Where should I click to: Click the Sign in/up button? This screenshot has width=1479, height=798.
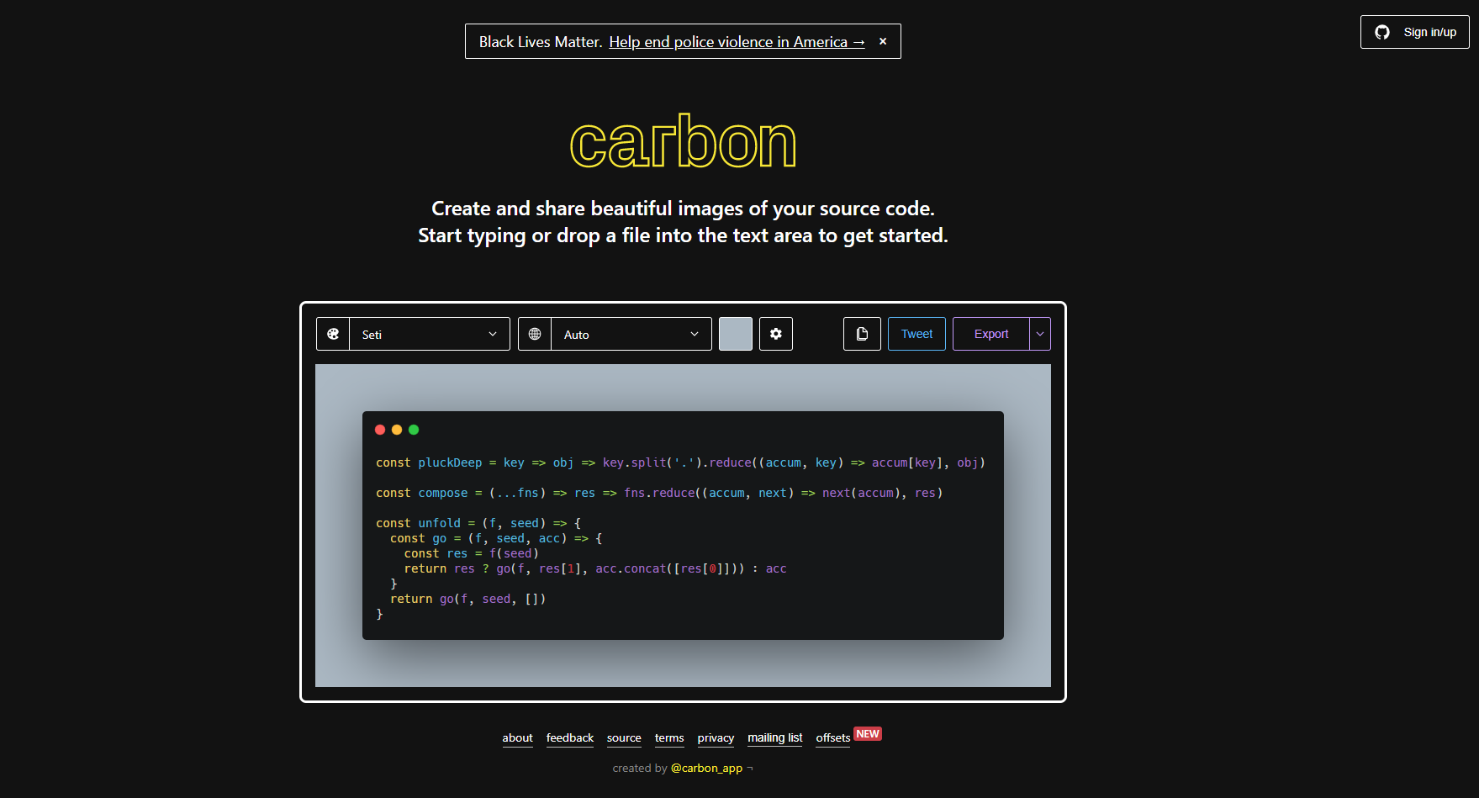tap(1415, 32)
